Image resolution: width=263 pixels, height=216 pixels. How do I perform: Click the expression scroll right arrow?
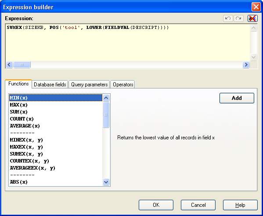(246, 64)
